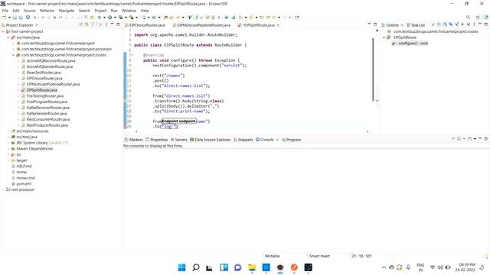Click the clock in system tray
The width and height of the screenshot is (490, 275).
pyautogui.click(x=465, y=267)
